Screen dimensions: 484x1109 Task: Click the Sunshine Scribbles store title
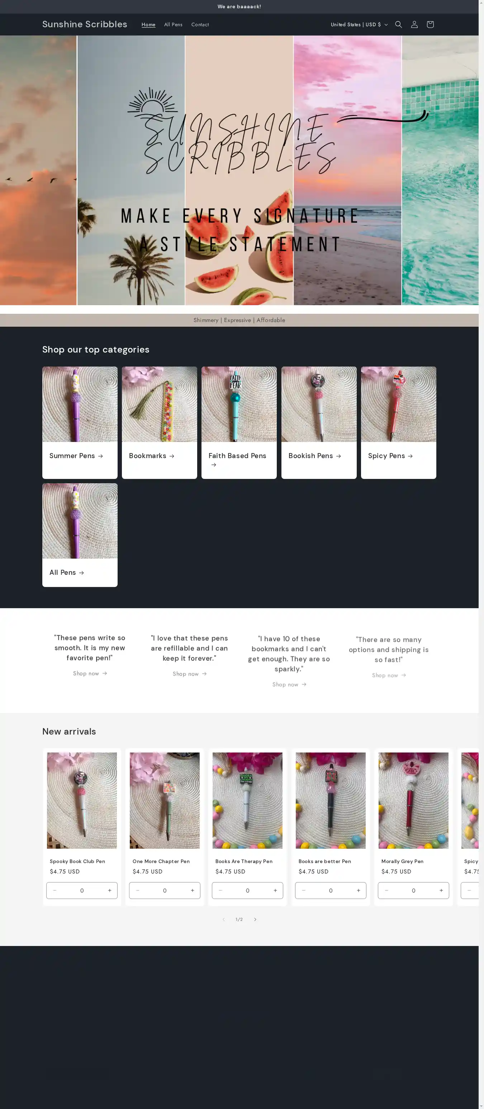85,24
